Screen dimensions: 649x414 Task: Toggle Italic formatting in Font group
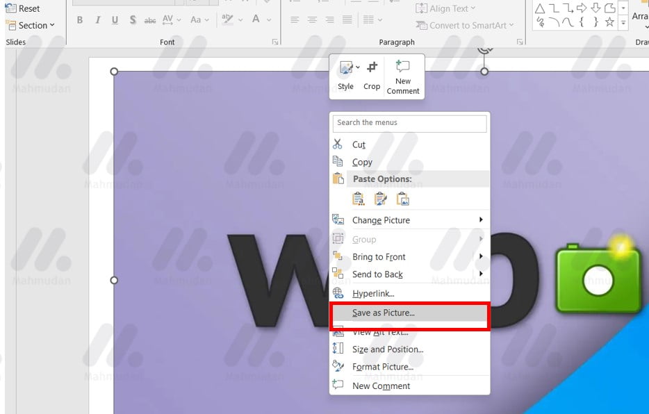coord(97,20)
